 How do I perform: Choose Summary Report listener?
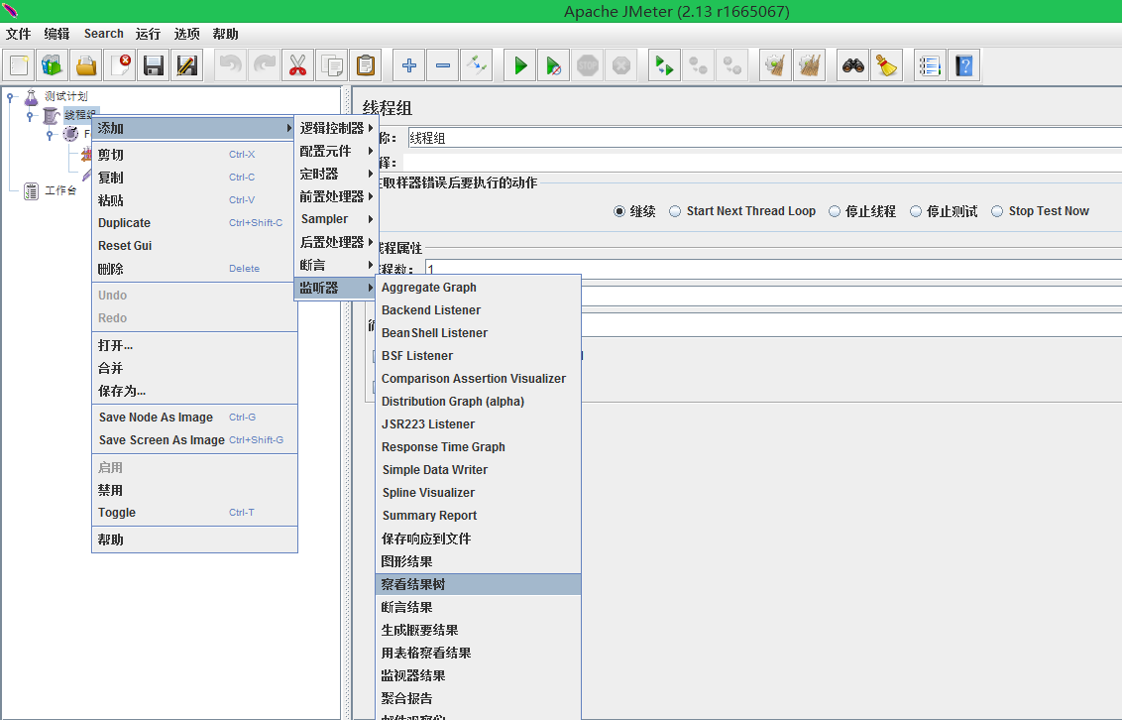(478, 516)
